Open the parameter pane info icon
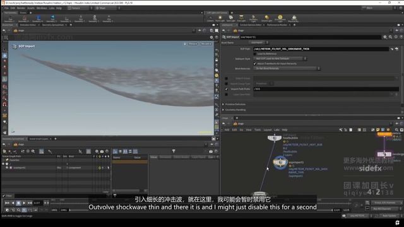The height and width of the screenshot is (227, 404). pyautogui.click(x=396, y=37)
